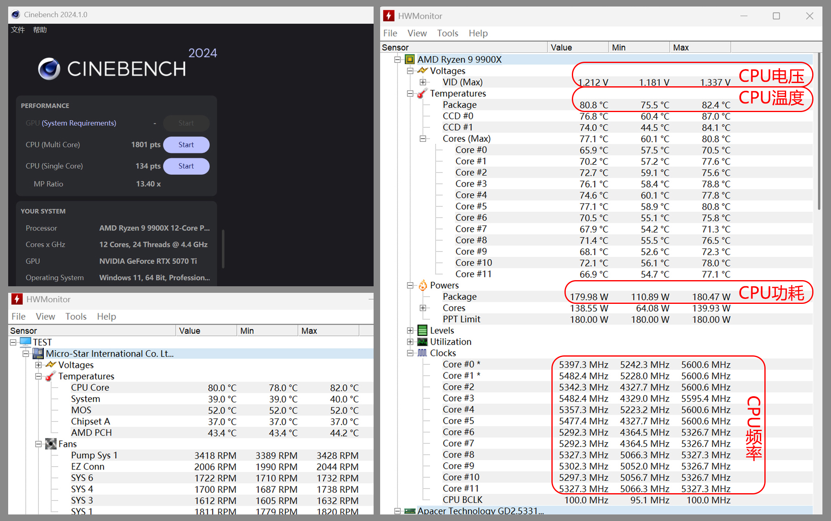This screenshot has width=831, height=521.
Task: Click the Micro-Star motherboard icon
Action: (x=38, y=353)
